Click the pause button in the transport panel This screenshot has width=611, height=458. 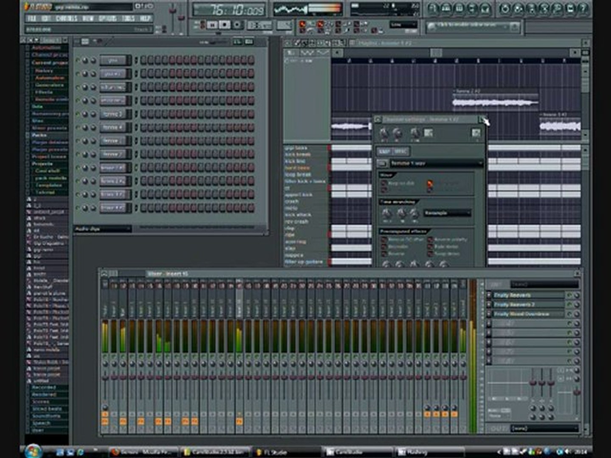click(x=212, y=25)
